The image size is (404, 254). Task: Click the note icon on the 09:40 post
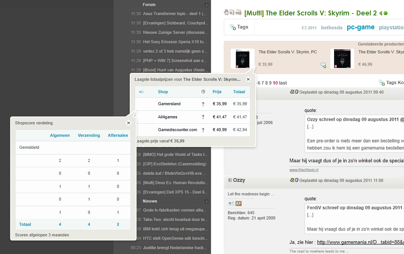pyautogui.click(x=296, y=92)
